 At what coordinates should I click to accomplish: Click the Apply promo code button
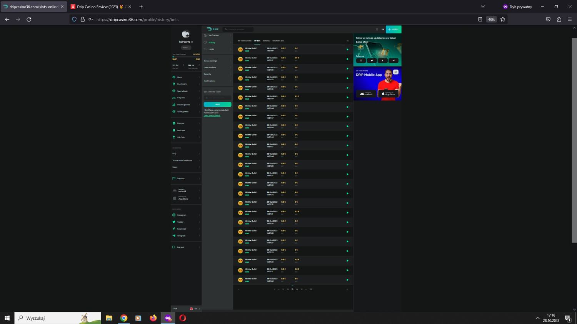click(217, 104)
